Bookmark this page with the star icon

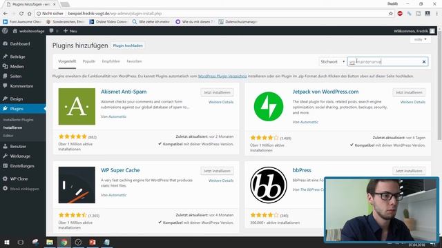[x=391, y=14]
